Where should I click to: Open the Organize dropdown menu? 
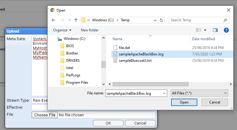pos(62,30)
